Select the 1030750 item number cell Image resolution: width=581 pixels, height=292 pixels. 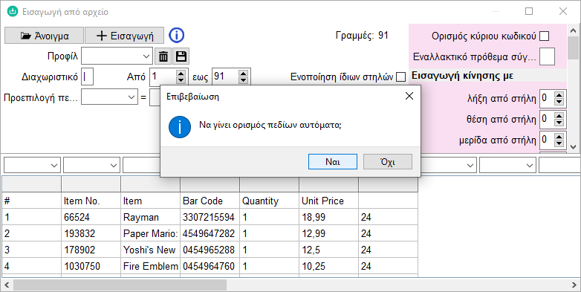(91, 266)
